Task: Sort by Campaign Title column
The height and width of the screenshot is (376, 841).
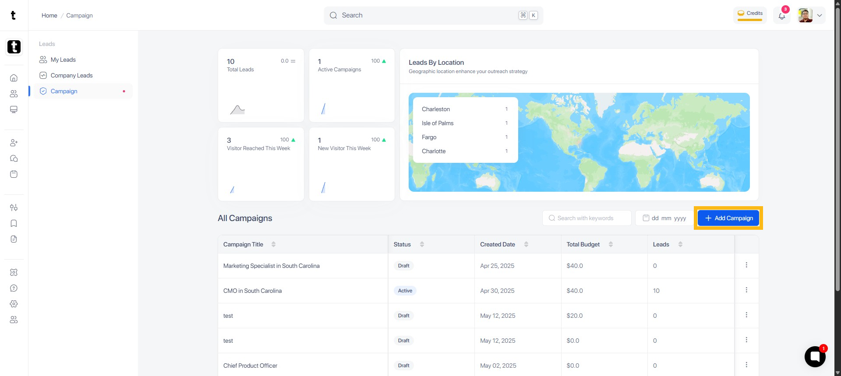Action: click(273, 244)
